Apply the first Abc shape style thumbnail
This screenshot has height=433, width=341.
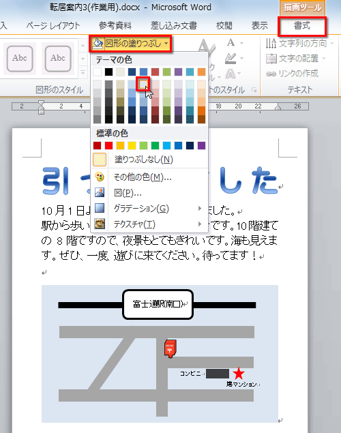[x=20, y=59]
